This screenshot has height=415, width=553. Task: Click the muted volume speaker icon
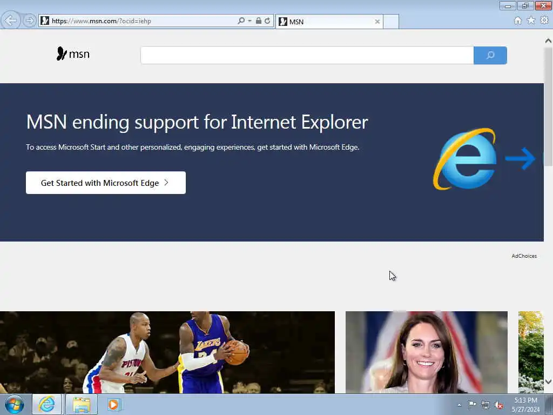[498, 405]
